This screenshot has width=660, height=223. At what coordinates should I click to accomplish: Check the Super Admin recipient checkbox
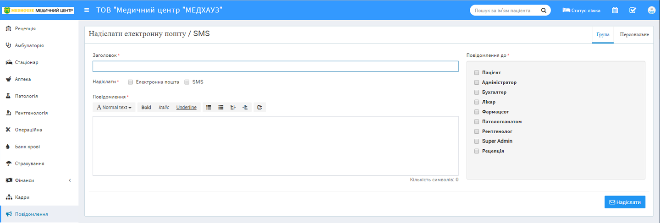pyautogui.click(x=477, y=141)
